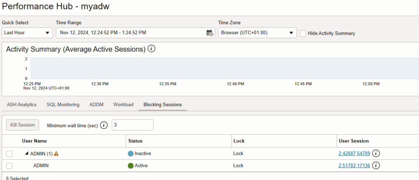Collapse the ADMIN (1) tree row

(x=27, y=154)
